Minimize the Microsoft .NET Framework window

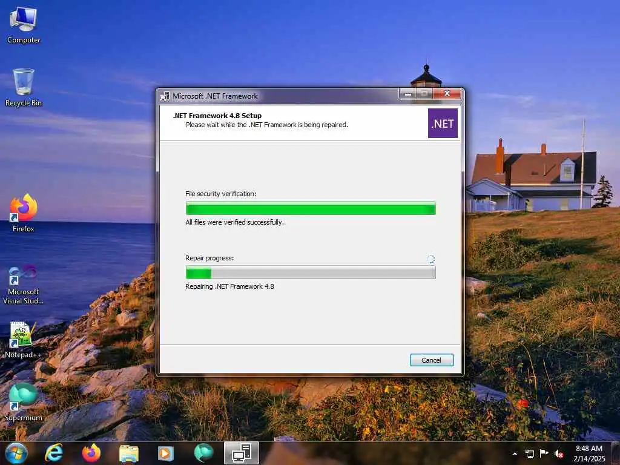point(408,94)
